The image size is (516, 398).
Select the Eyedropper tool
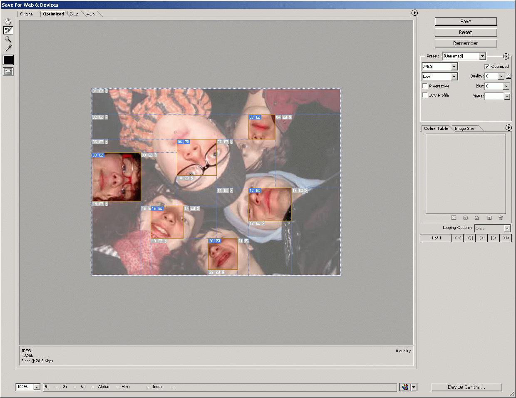click(8, 48)
